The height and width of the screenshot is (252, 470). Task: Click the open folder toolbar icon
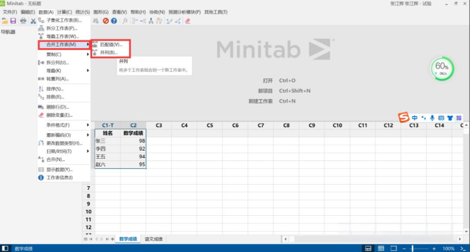(x=4, y=21)
